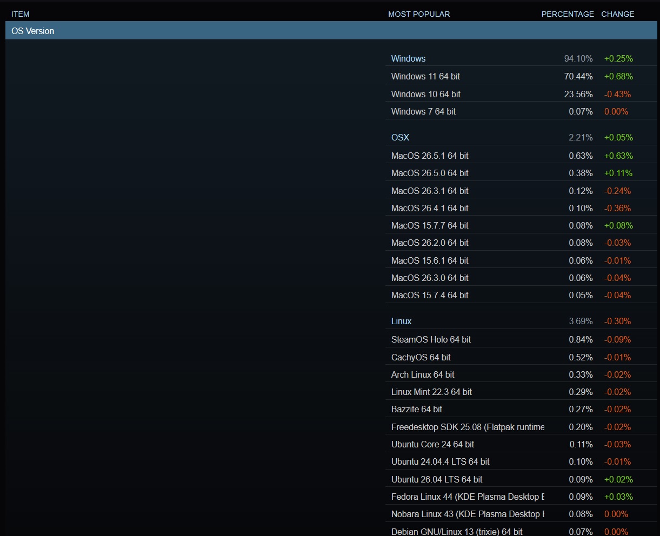Select the Ubuntu Core 24 64 bit row

(522, 444)
